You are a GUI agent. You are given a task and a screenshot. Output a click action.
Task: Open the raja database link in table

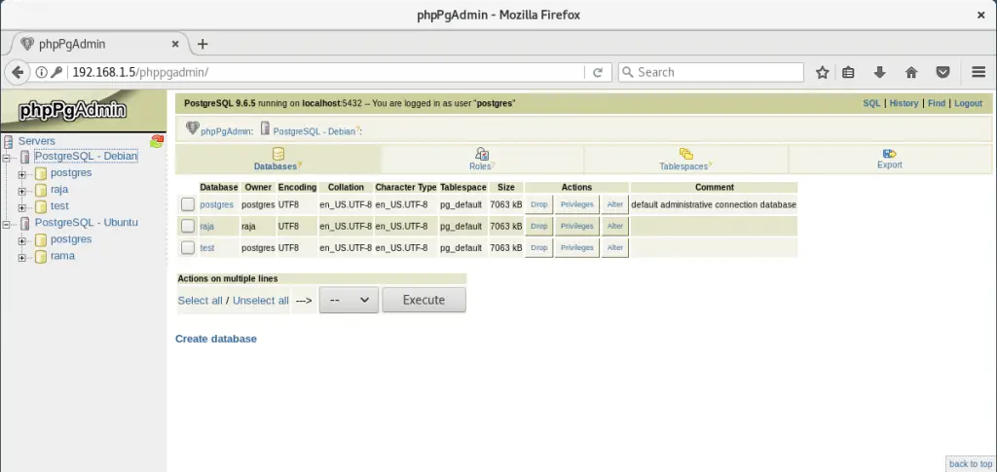click(206, 226)
